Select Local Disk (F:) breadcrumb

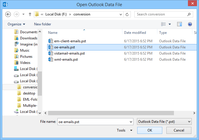tap(56, 14)
